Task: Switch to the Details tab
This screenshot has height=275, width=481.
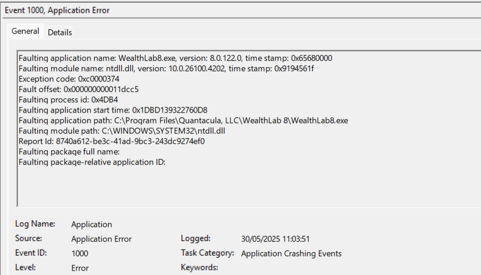Action: pos(60,32)
